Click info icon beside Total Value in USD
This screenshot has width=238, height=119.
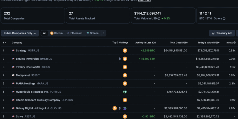[x=159, y=18]
